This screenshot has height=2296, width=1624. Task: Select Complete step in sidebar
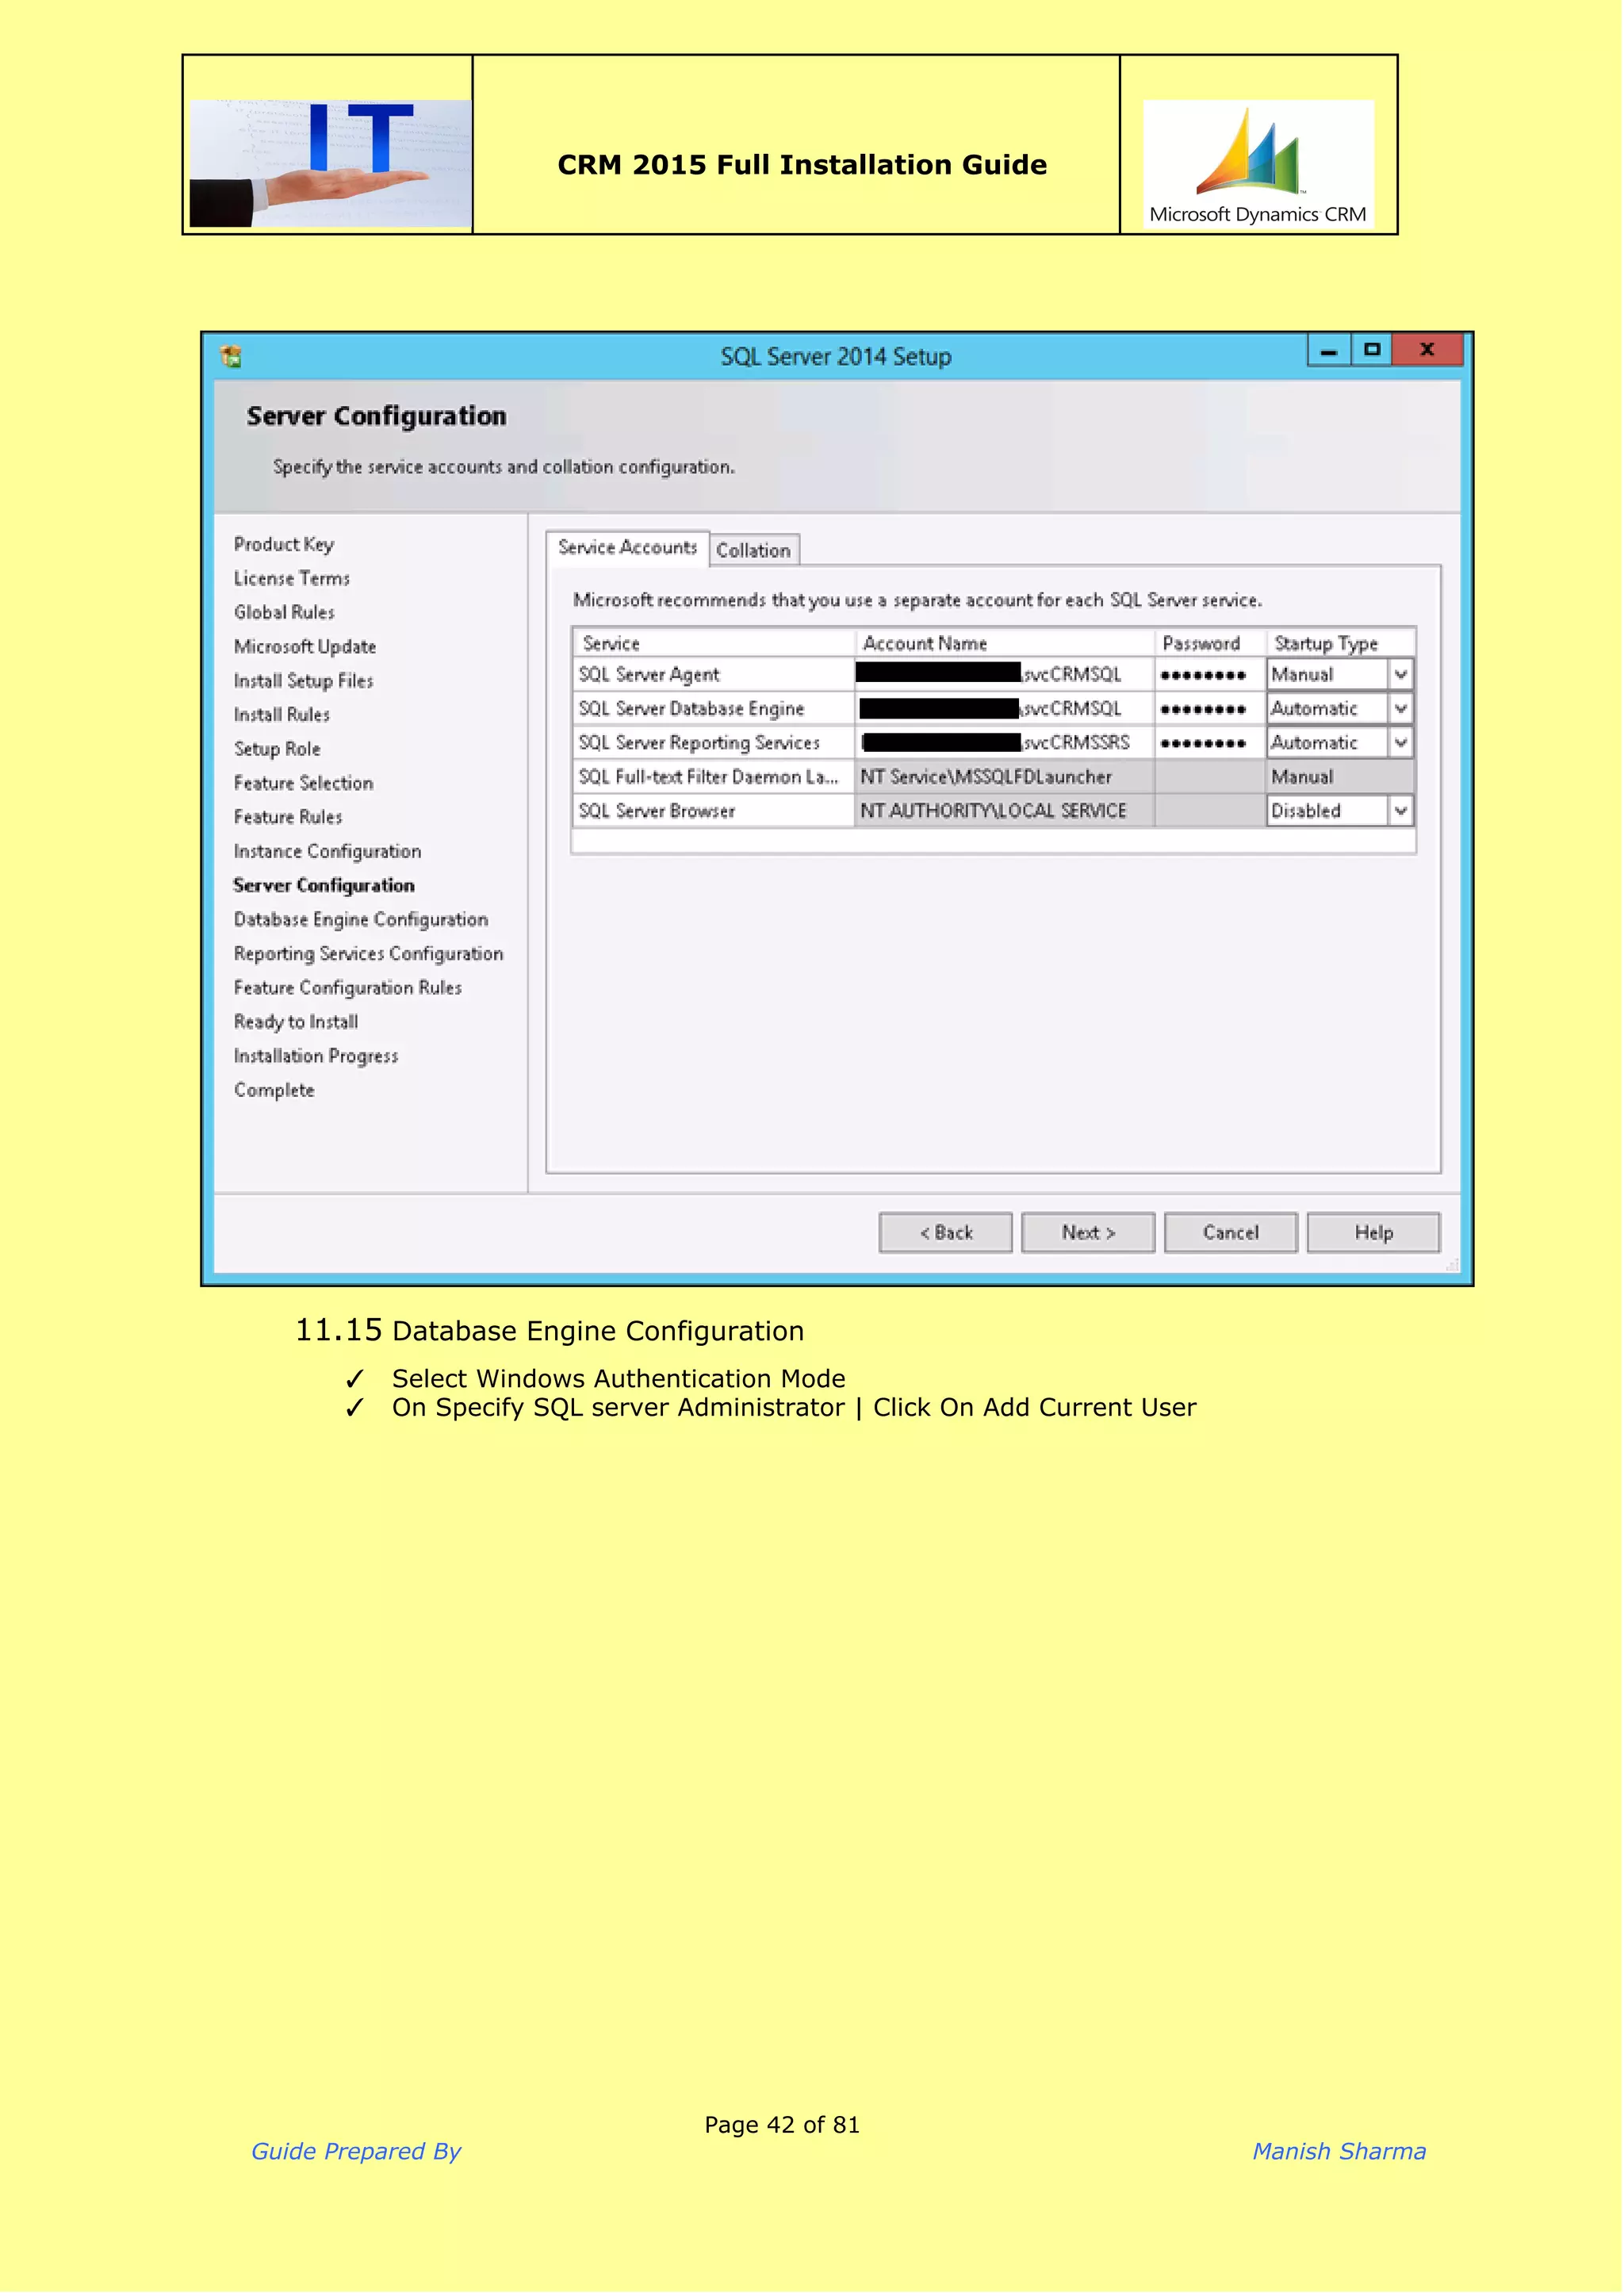[274, 1090]
